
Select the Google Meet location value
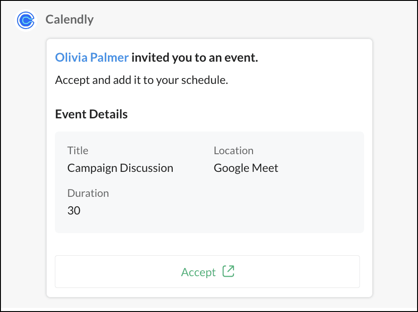pos(246,168)
